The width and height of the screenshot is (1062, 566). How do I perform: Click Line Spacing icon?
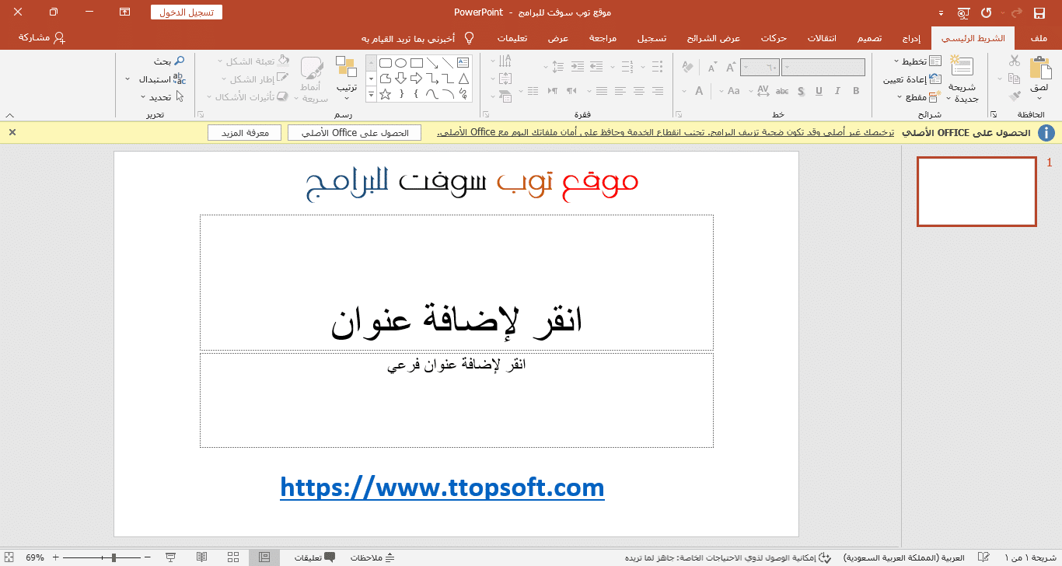pos(557,68)
